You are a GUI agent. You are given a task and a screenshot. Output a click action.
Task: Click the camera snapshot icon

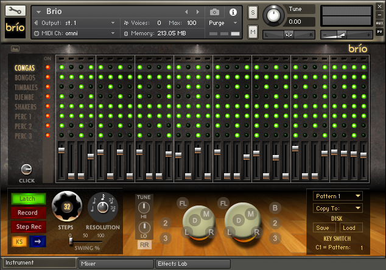[214, 12]
